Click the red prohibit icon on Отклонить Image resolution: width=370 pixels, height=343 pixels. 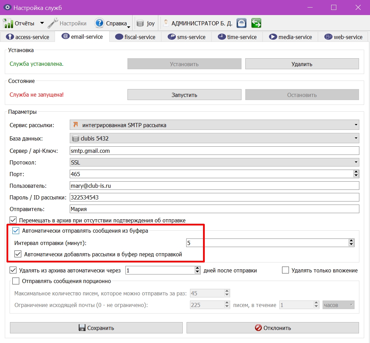258,328
